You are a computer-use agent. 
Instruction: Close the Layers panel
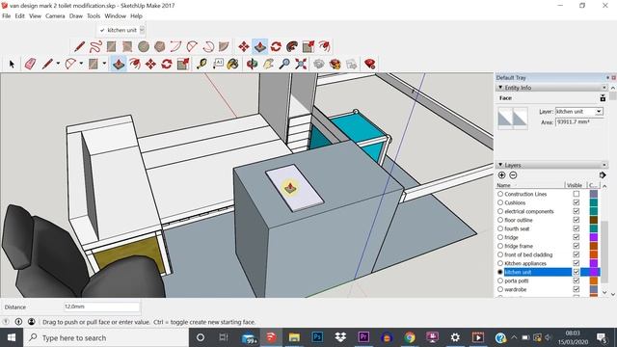(604, 165)
